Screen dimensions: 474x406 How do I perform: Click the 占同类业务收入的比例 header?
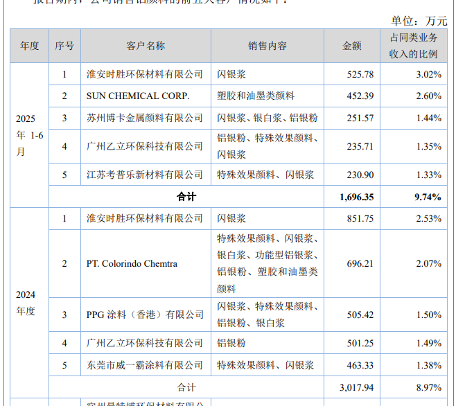(414, 46)
